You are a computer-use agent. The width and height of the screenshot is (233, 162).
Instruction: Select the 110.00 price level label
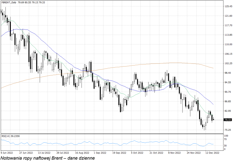(x=228, y=44)
